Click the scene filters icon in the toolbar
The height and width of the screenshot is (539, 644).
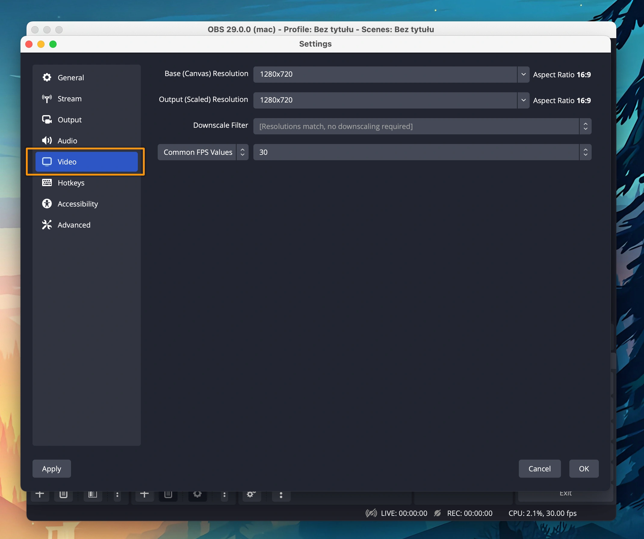click(92, 494)
